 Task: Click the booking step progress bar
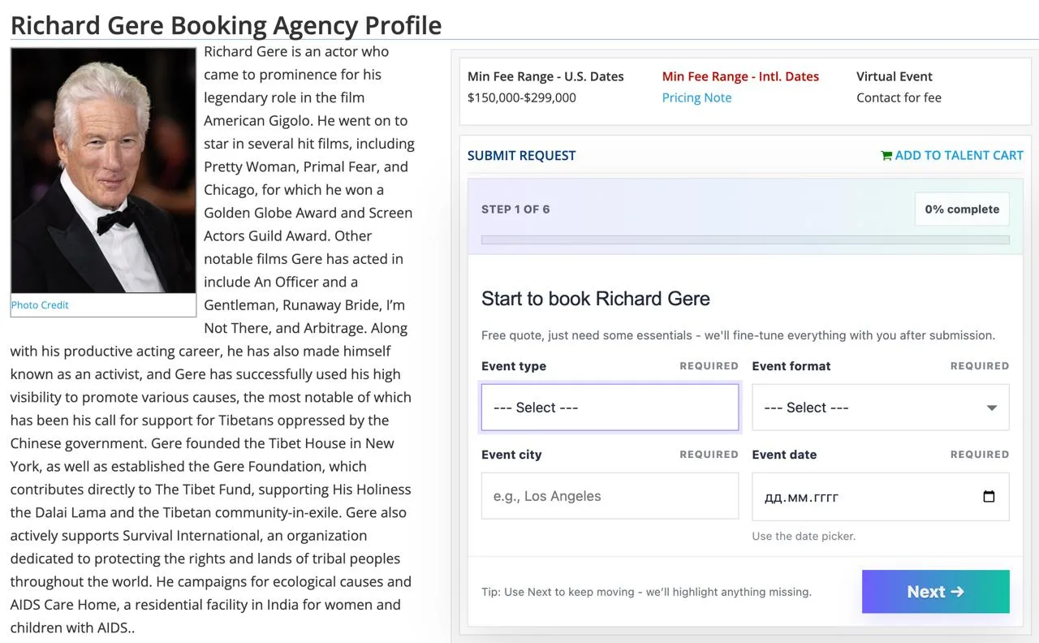[745, 240]
